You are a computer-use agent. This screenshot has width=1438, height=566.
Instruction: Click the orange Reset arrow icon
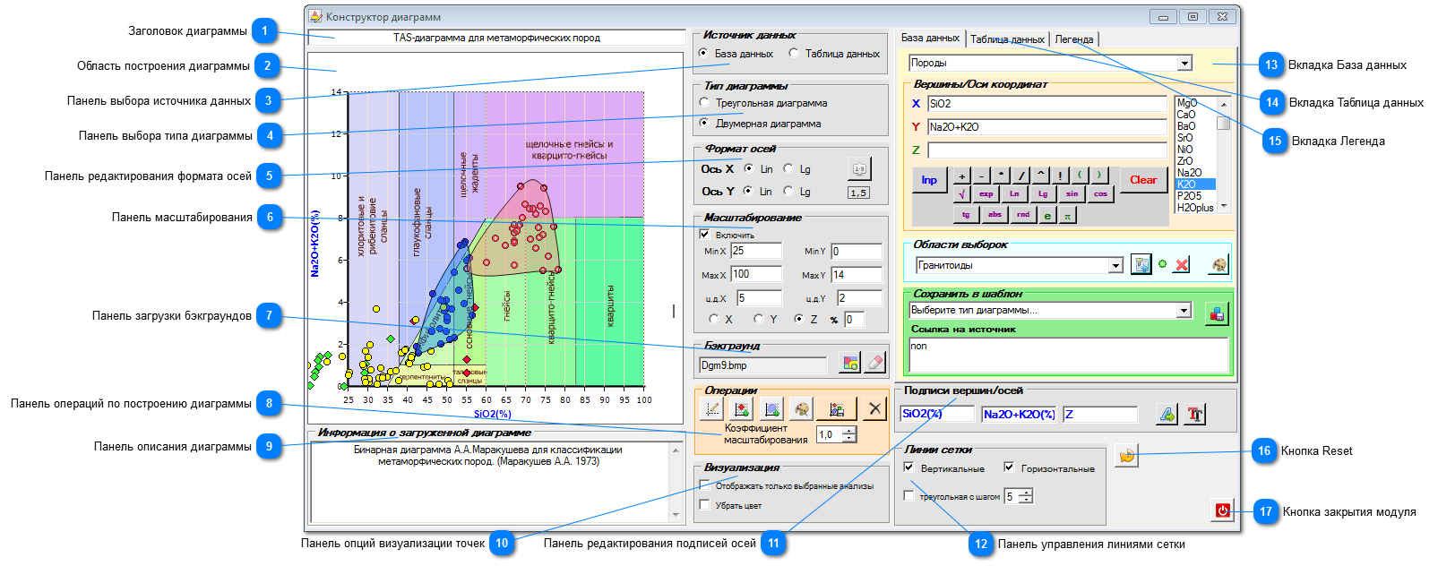pos(1127,455)
